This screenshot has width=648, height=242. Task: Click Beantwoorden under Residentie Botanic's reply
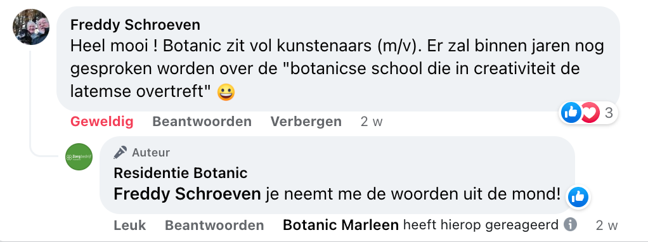click(214, 225)
